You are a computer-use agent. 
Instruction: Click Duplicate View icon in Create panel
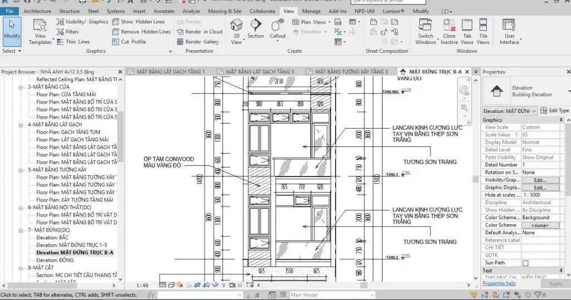(x=338, y=32)
